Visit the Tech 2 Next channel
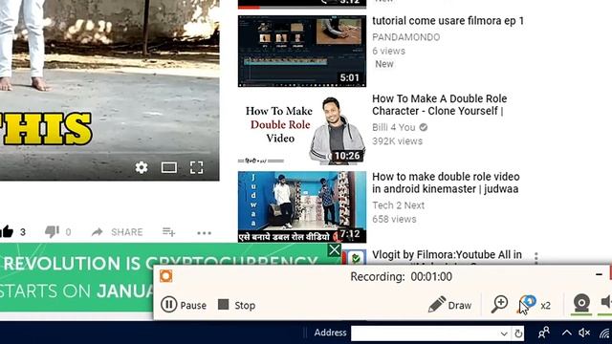The image size is (612, 344). pos(398,205)
